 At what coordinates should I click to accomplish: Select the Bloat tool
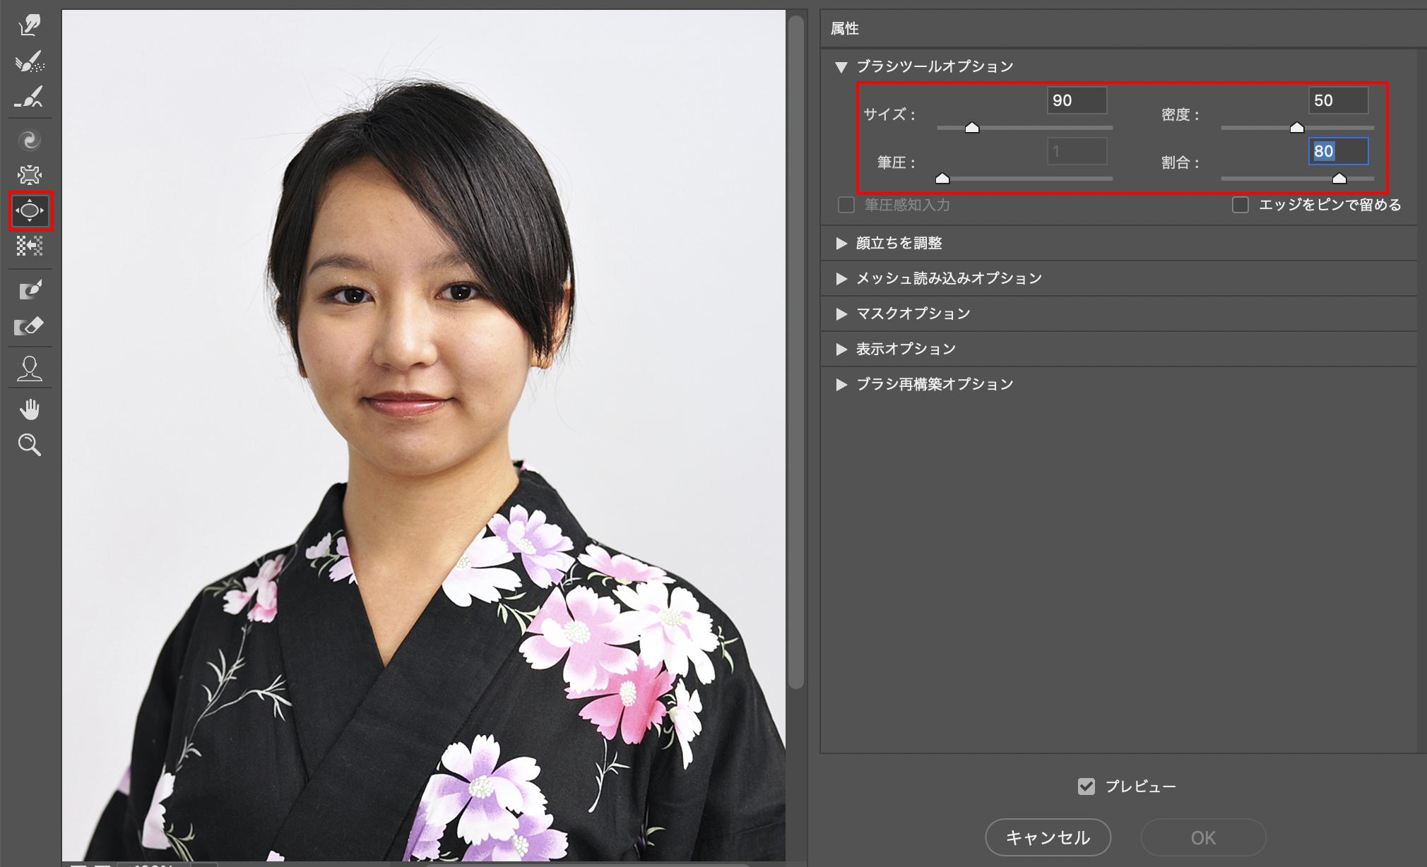pyautogui.click(x=30, y=210)
